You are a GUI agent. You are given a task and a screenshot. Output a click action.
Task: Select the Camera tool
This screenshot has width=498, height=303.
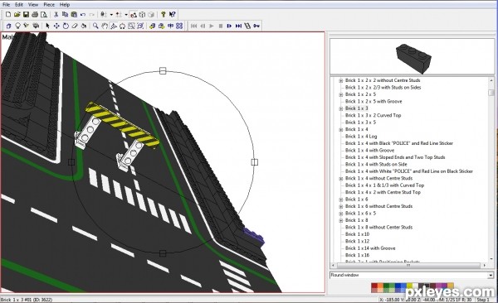35,26
